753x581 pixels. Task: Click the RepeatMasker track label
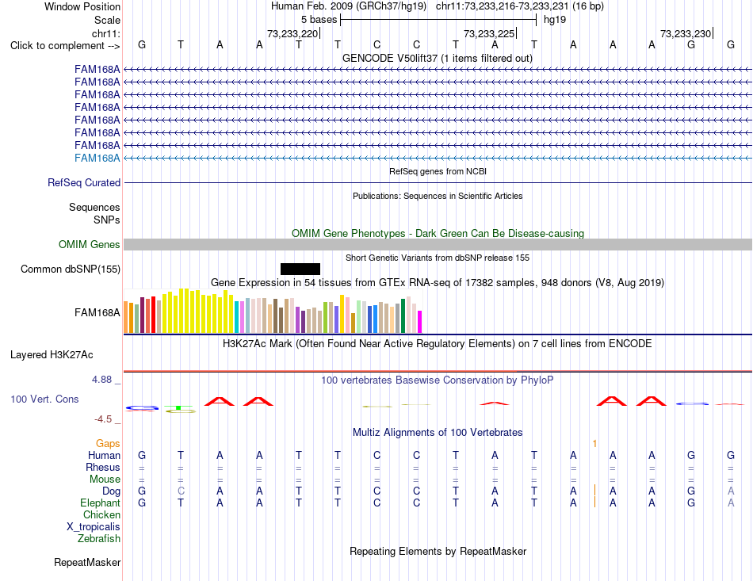point(87,562)
